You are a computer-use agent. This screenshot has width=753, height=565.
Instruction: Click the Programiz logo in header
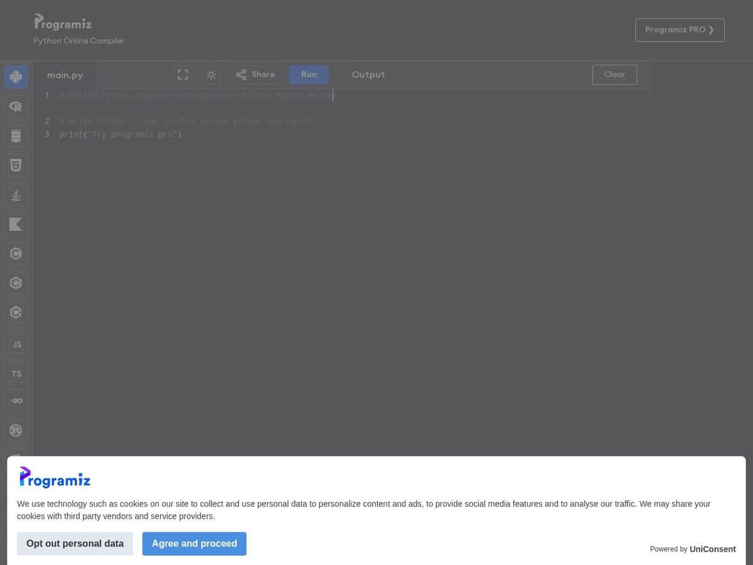63,23
